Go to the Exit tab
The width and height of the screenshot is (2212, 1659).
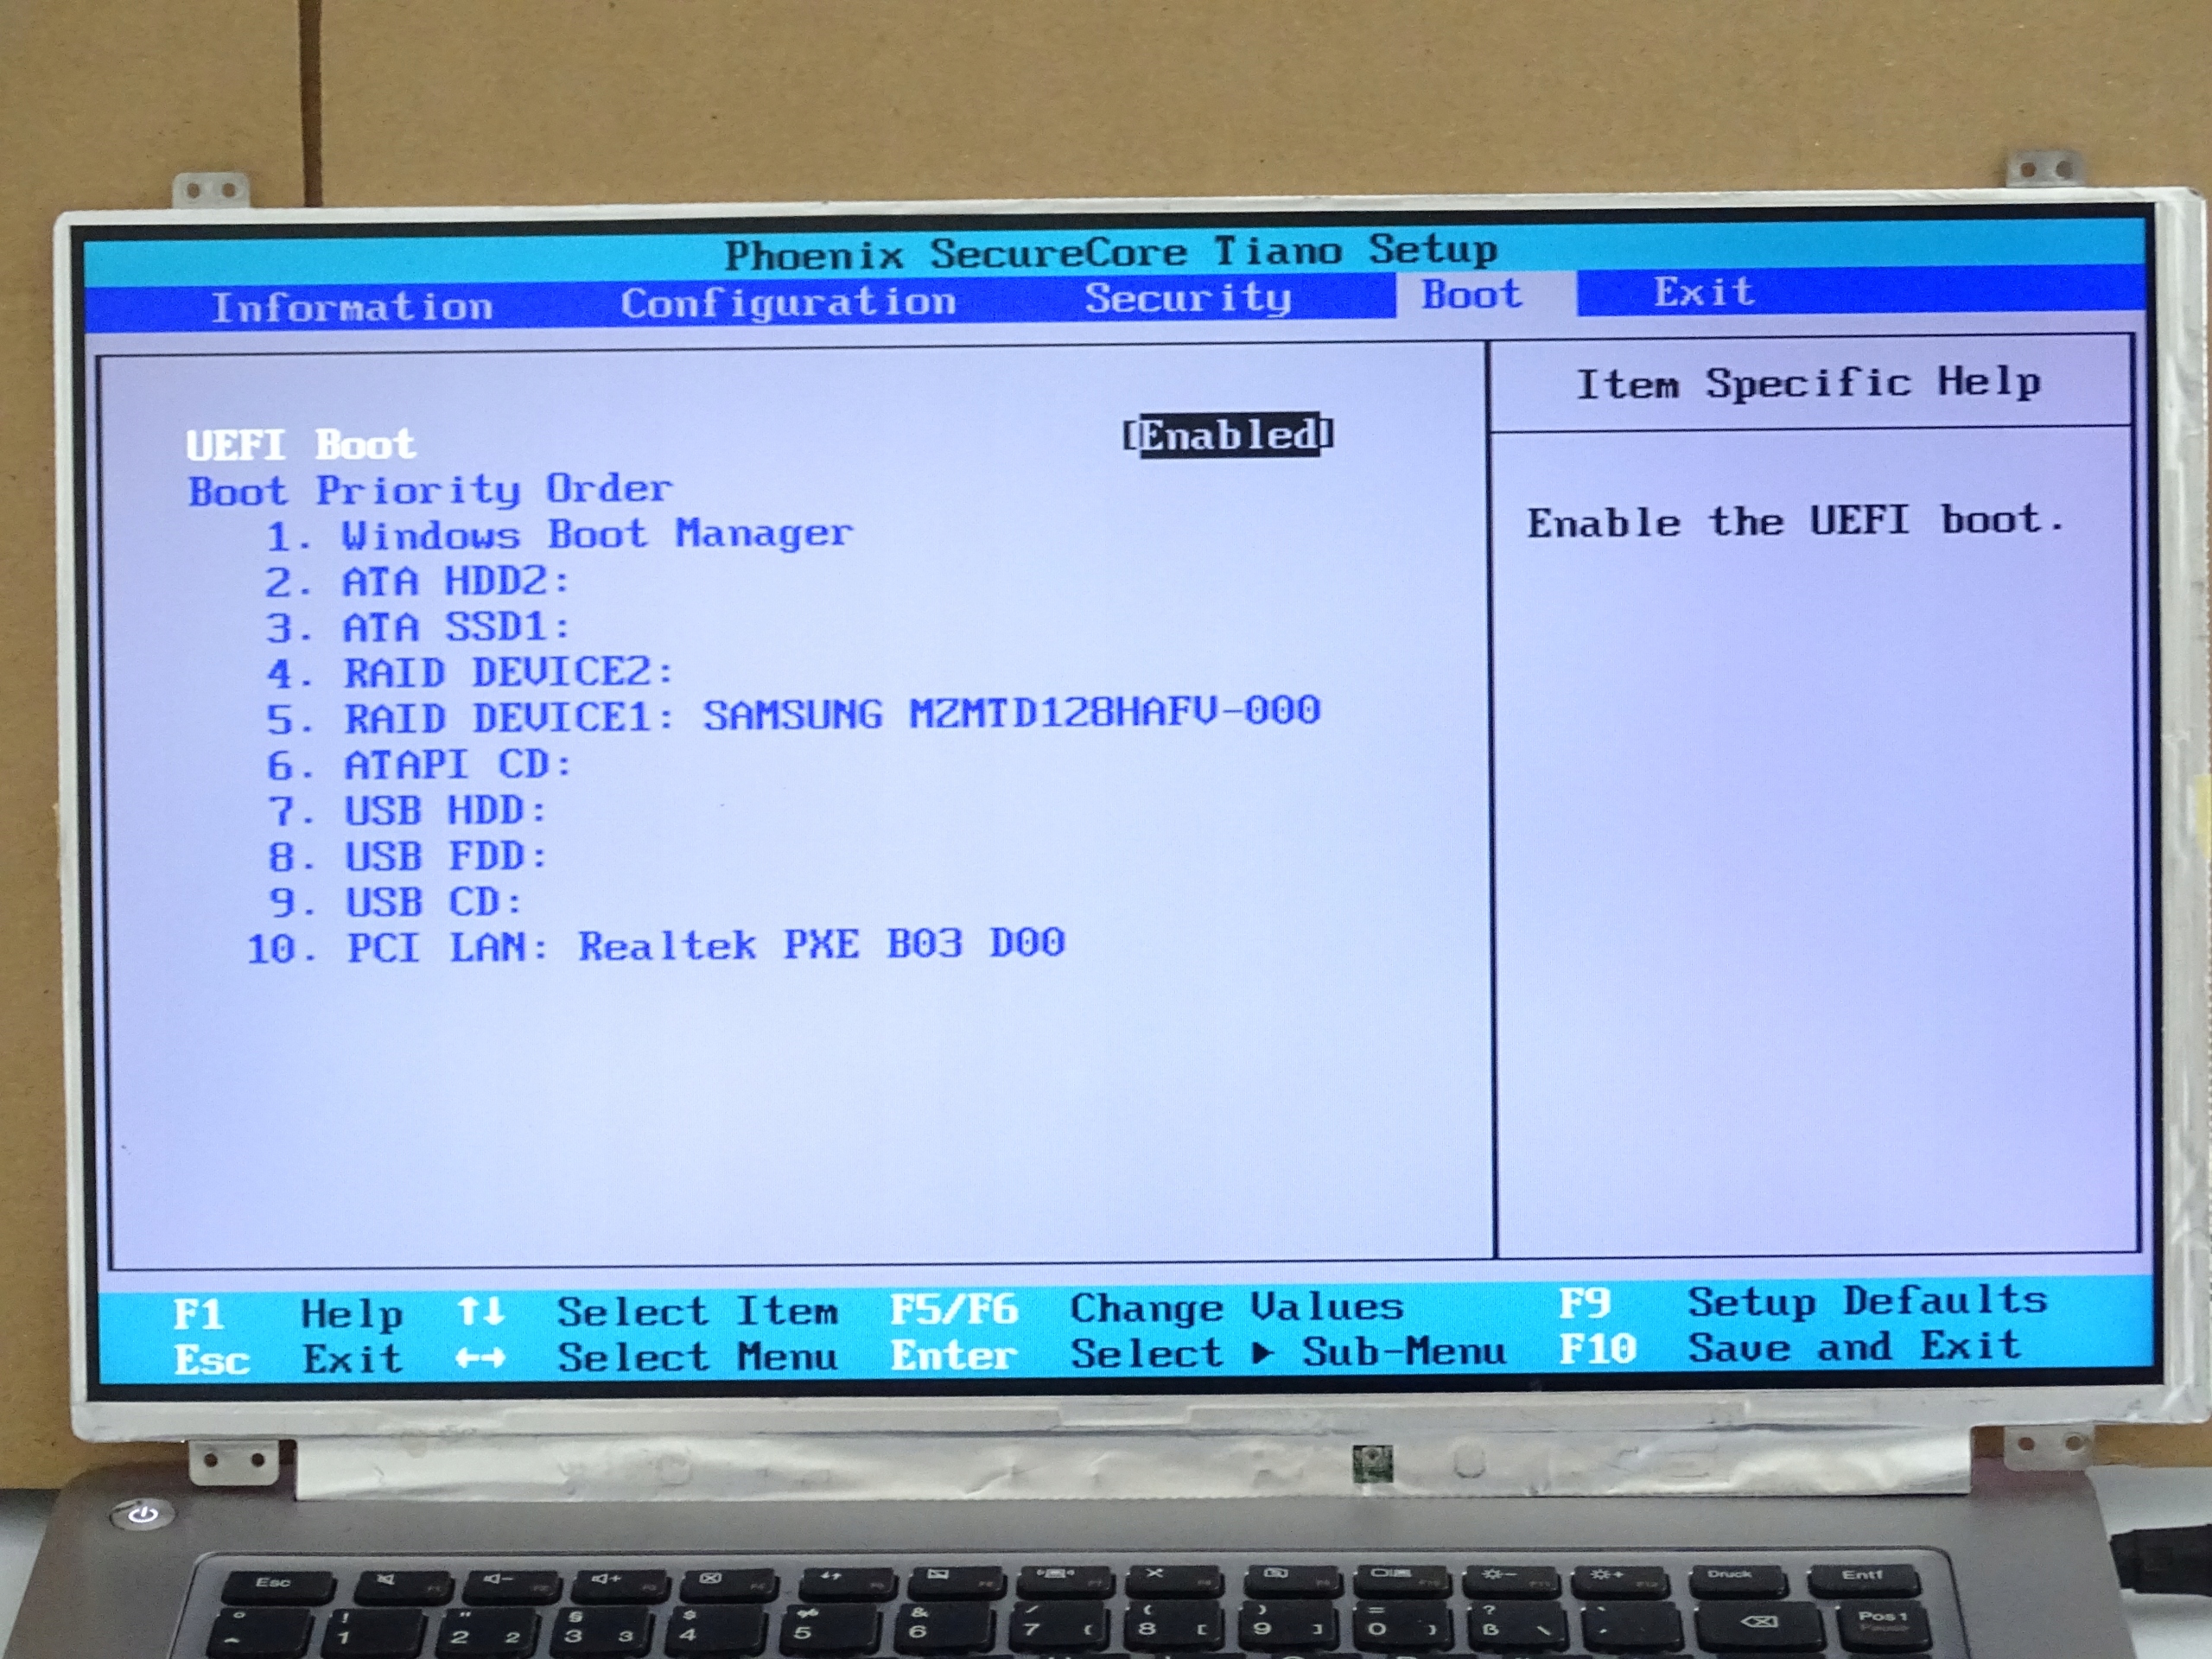click(x=1703, y=293)
